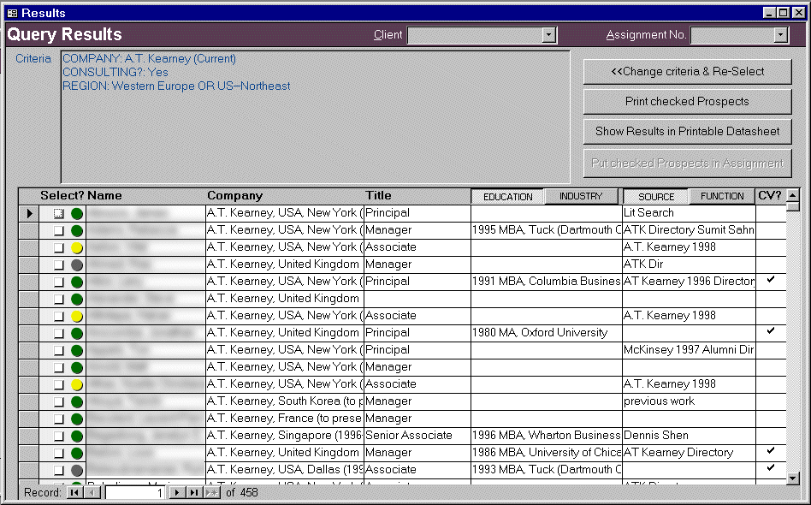Click Put checked Prospects in Assignment
Viewport: 811px width, 505px height.
(688, 163)
